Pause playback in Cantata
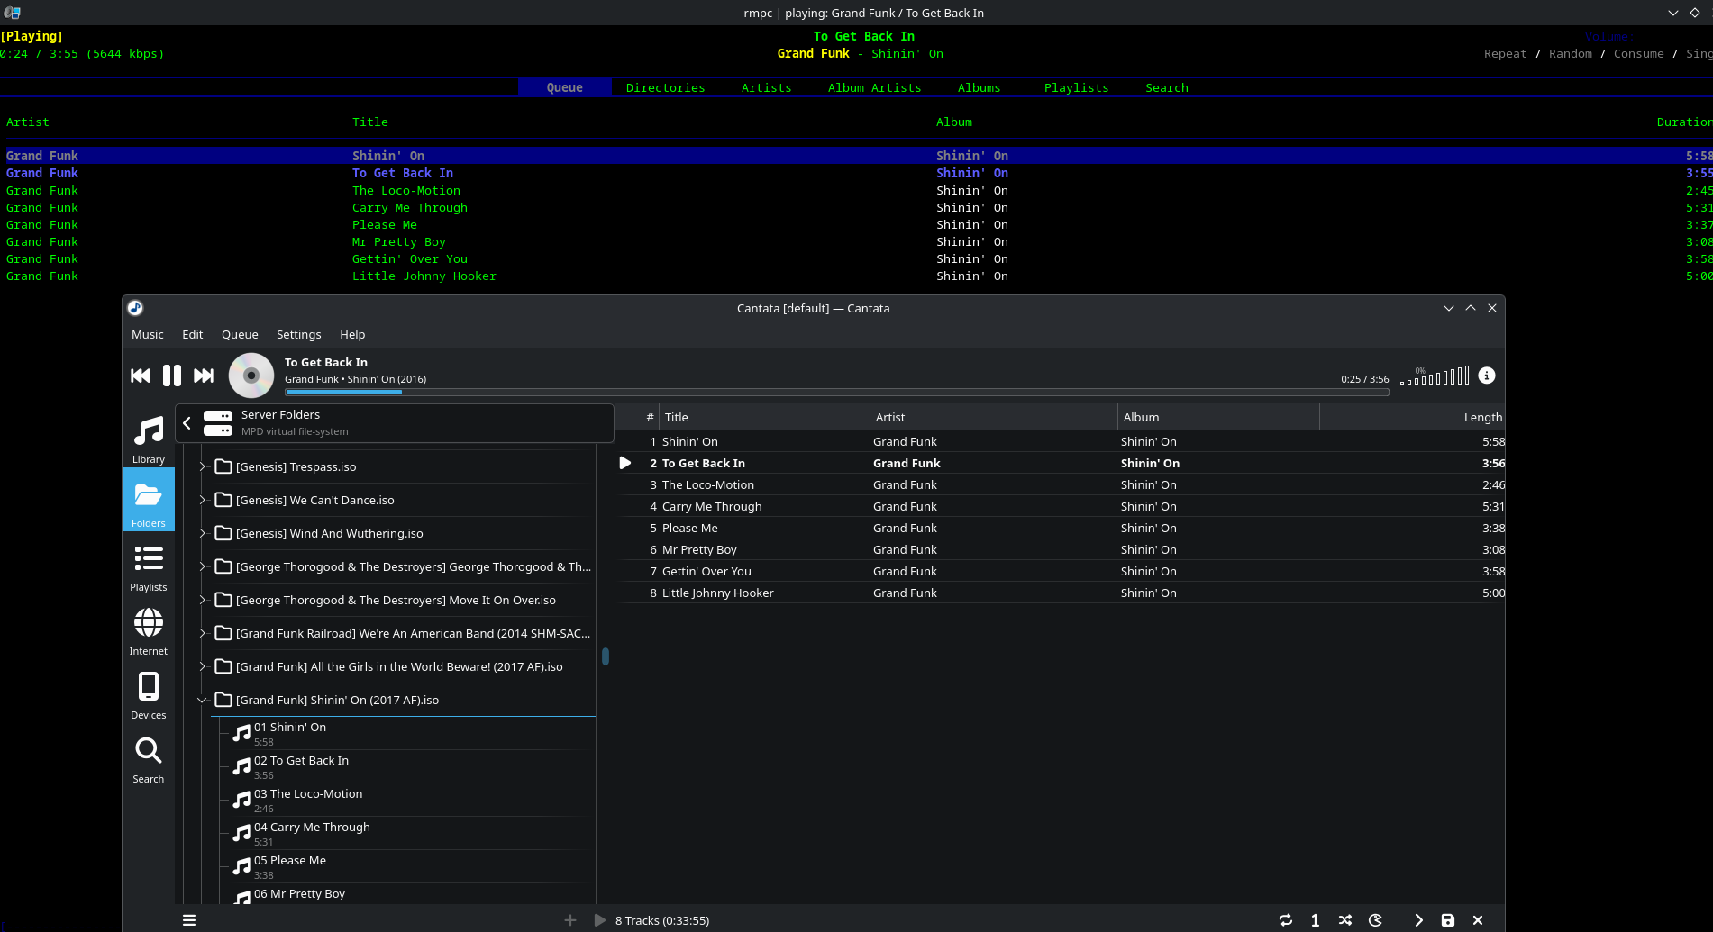Screen dimensions: 1713x932 [171, 376]
